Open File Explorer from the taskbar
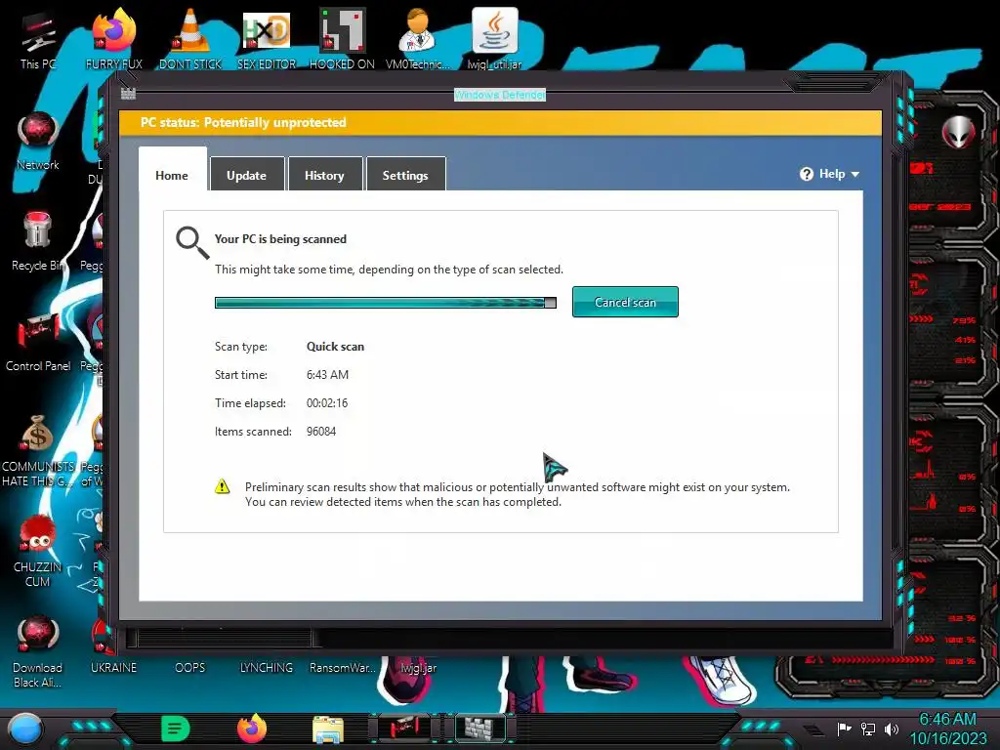The height and width of the screenshot is (750, 1000). tap(328, 729)
